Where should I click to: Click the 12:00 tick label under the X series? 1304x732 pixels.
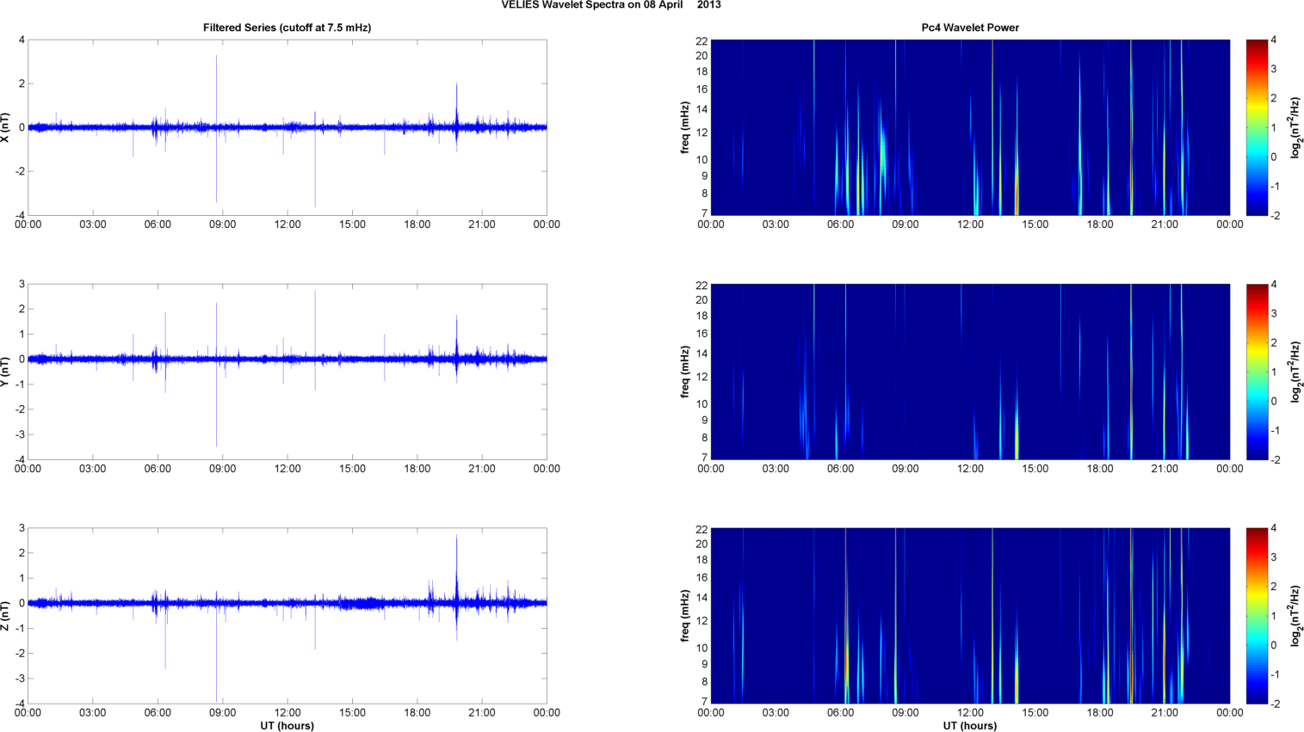tap(287, 225)
